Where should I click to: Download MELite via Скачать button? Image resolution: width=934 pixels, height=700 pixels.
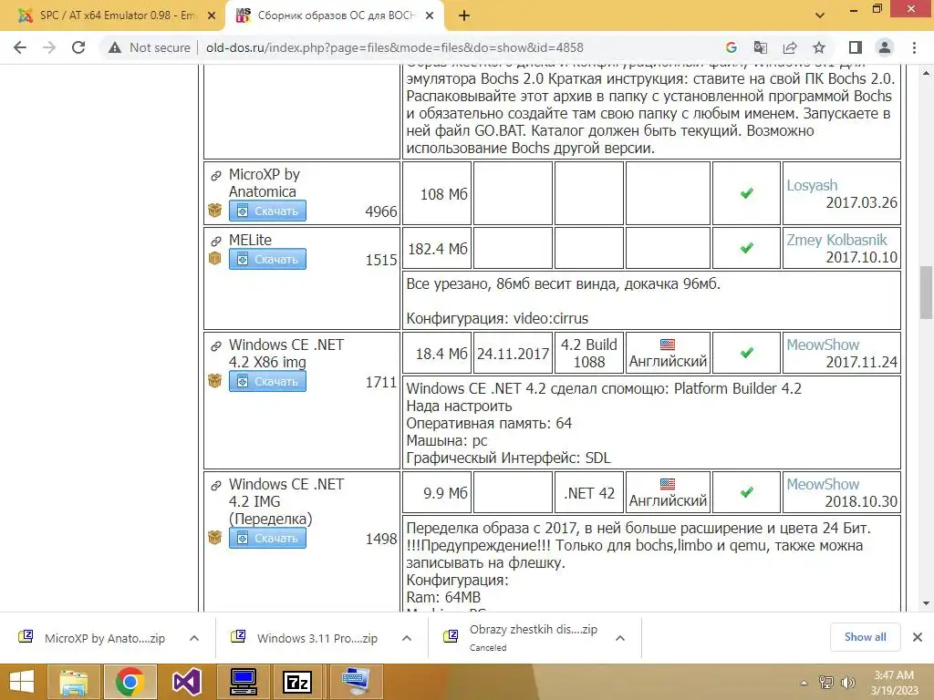[x=267, y=259]
